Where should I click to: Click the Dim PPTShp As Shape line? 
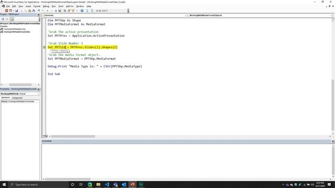(x=64, y=20)
